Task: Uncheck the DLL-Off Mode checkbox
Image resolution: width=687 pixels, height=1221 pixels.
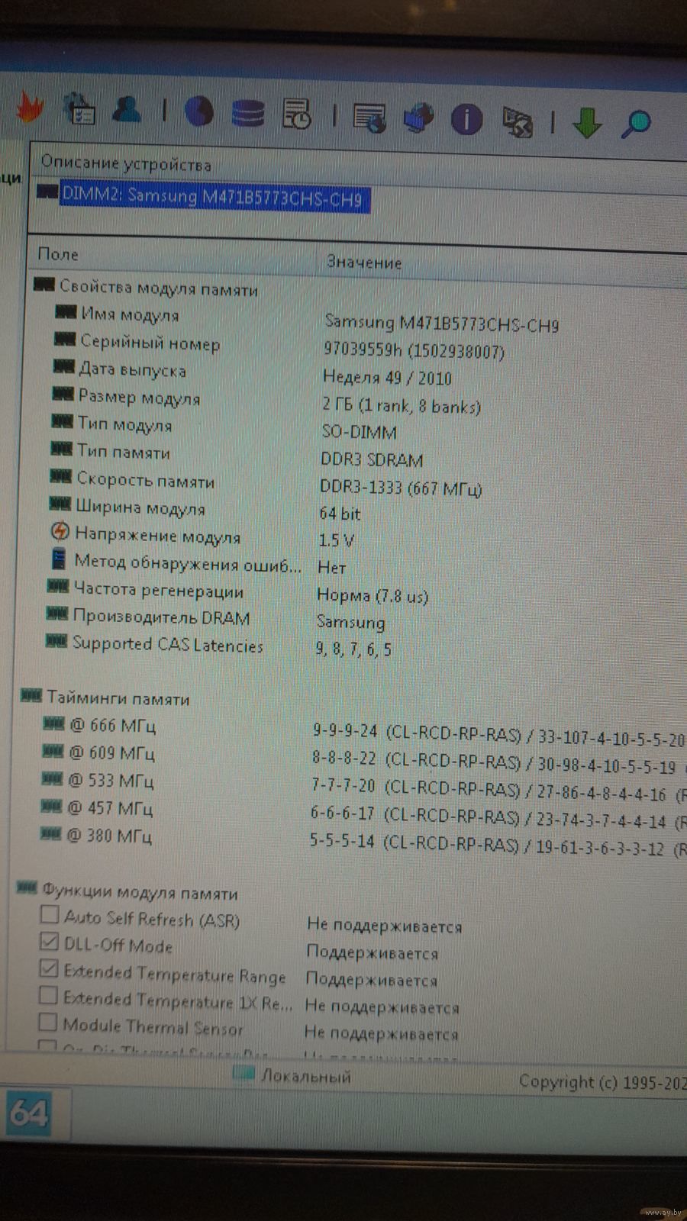Action: click(x=49, y=941)
